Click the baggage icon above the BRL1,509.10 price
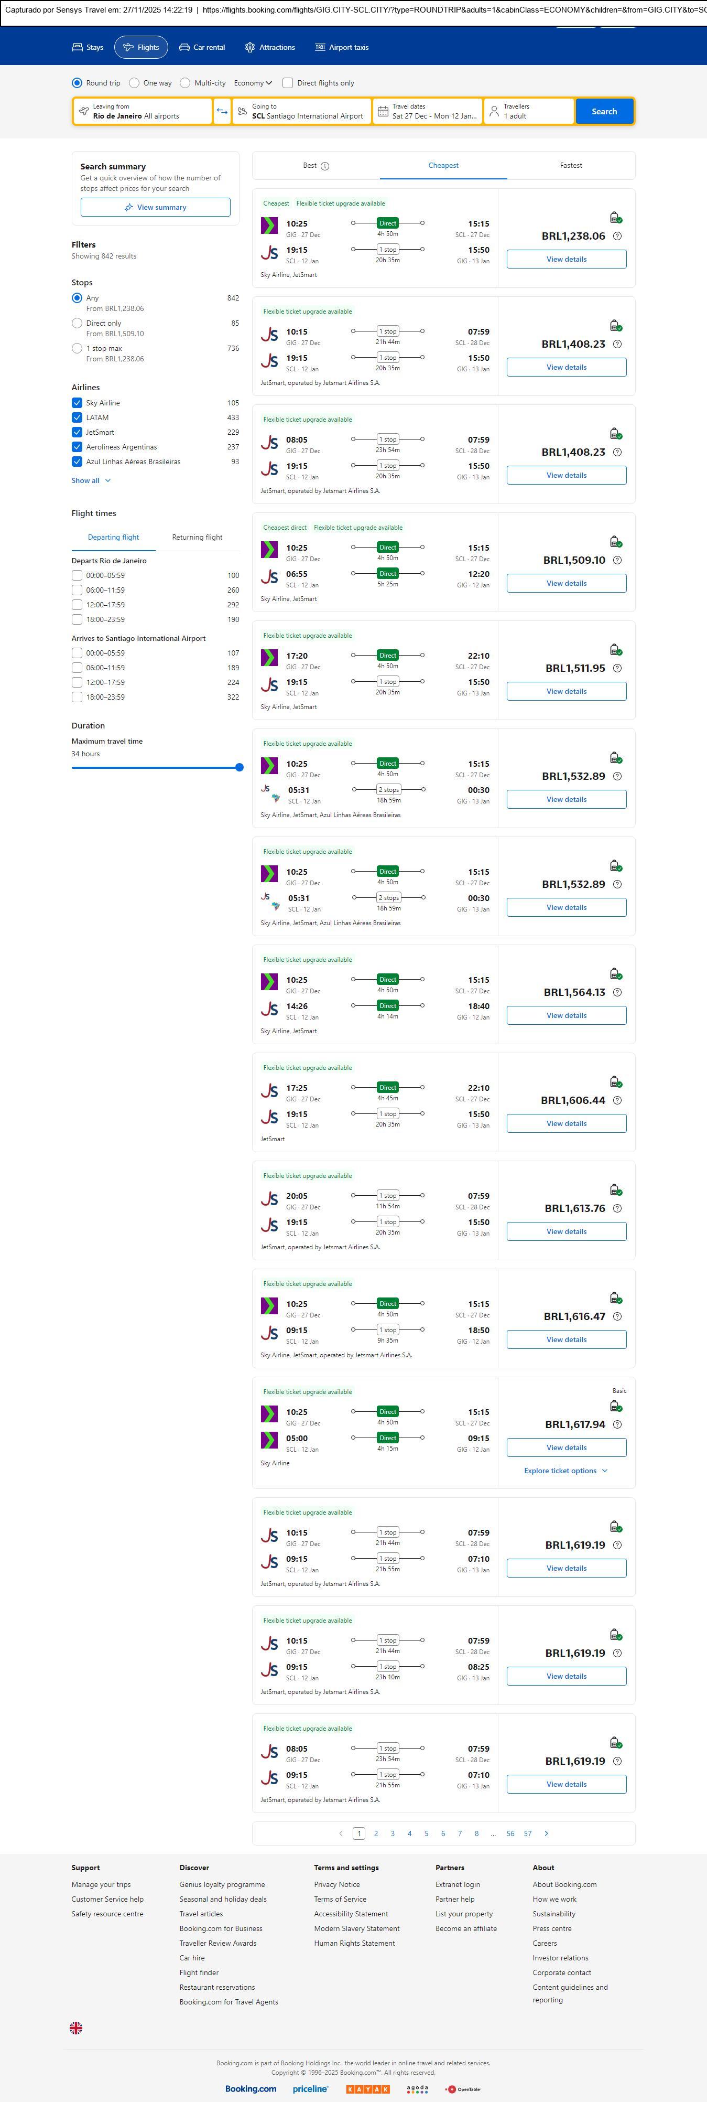The image size is (707, 2102). pyautogui.click(x=616, y=542)
